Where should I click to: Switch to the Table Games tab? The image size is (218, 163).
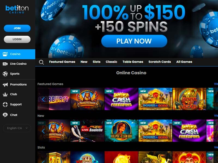click(x=133, y=62)
